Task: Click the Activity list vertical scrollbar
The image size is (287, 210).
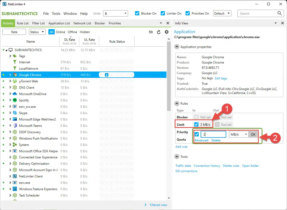Action: (x=169, y=76)
